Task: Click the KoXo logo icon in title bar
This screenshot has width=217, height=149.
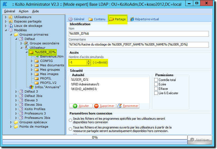Action: tap(5, 4)
